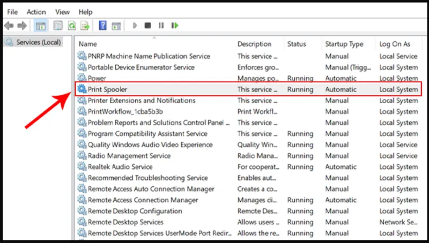Click gear icon of Quality Windows Audio Video
Image resolution: width=429 pixels, height=243 pixels.
[82, 144]
